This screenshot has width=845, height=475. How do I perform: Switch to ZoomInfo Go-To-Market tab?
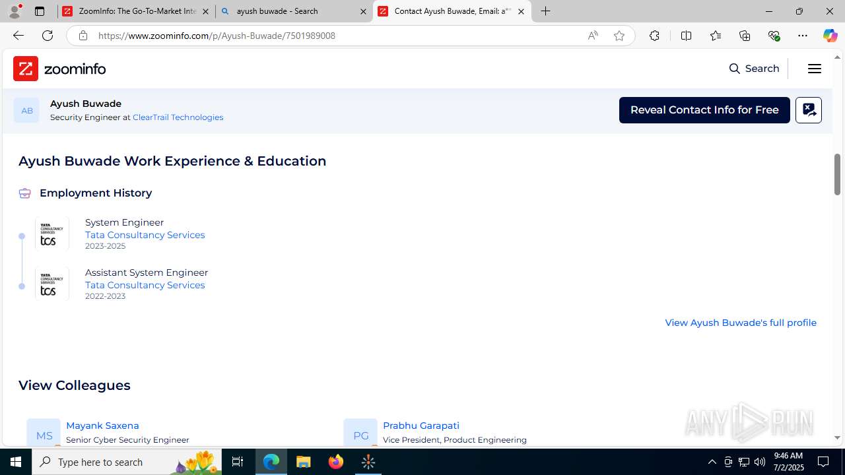click(136, 11)
